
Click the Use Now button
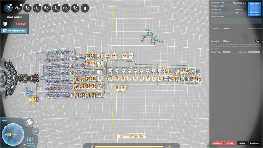click(242, 143)
